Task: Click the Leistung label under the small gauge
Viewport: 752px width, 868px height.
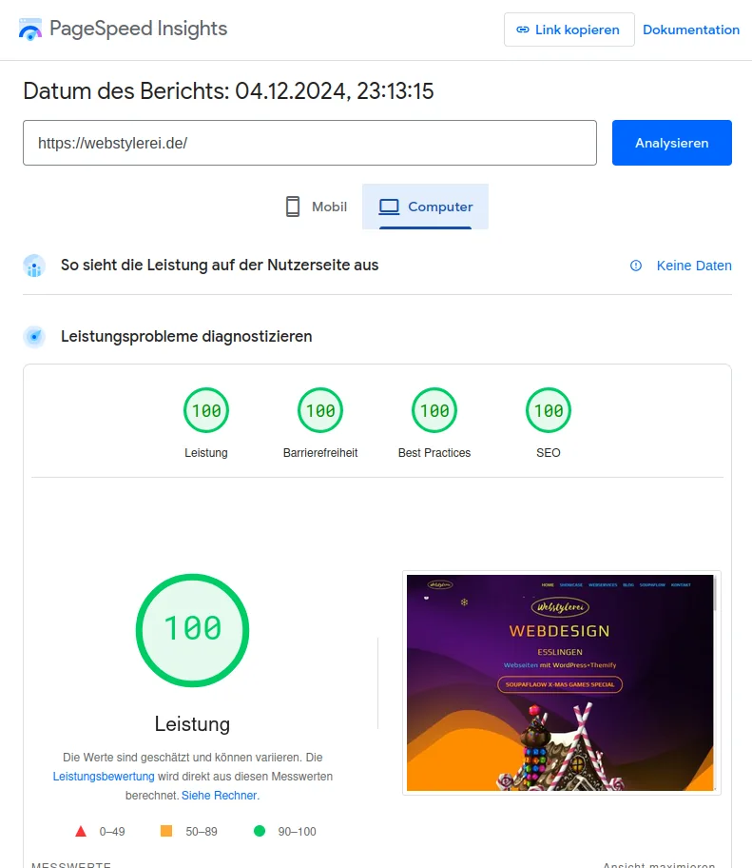Action: click(x=206, y=453)
